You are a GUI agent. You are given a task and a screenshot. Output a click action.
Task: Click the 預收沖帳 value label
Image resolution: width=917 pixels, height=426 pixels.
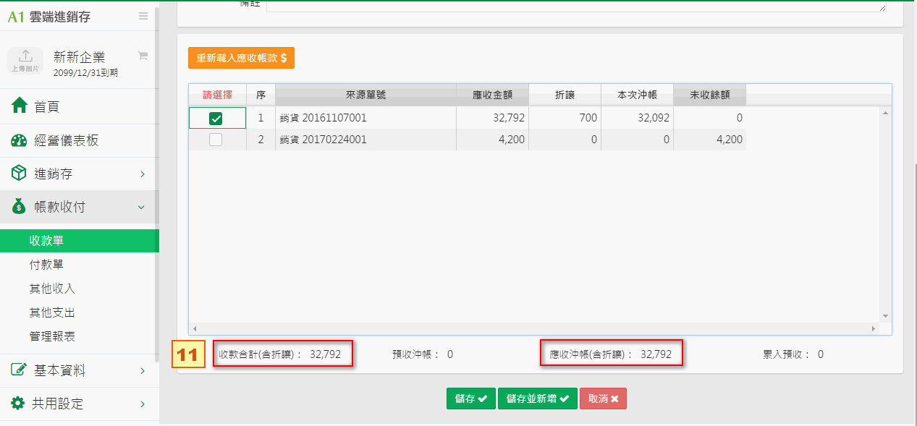click(423, 354)
